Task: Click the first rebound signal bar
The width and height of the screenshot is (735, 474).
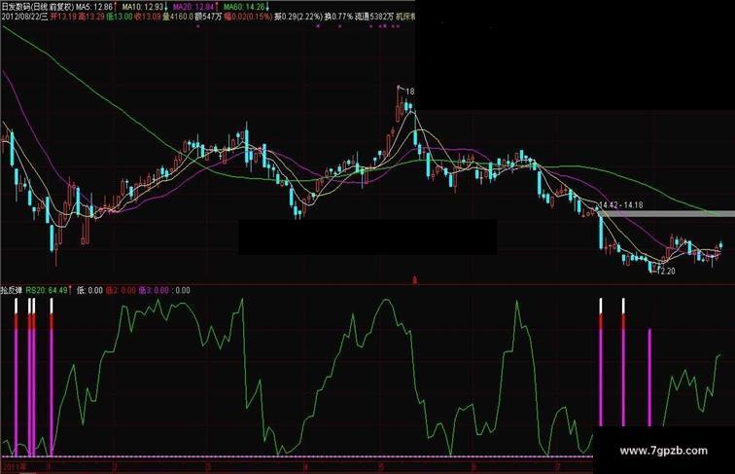Action: point(16,377)
